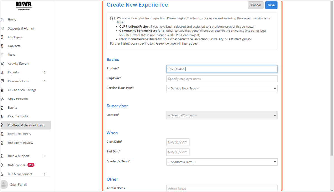Click the Employer name input field
This screenshot has height=192, width=334.
(x=222, y=79)
